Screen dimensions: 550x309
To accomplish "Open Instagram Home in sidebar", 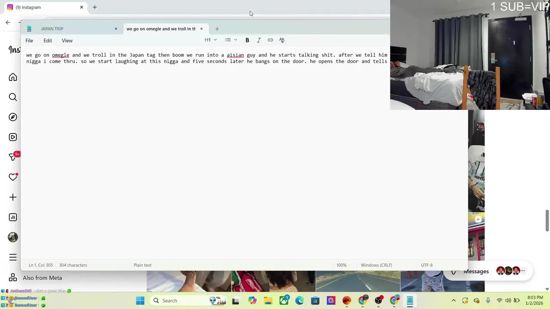I will [x=13, y=77].
